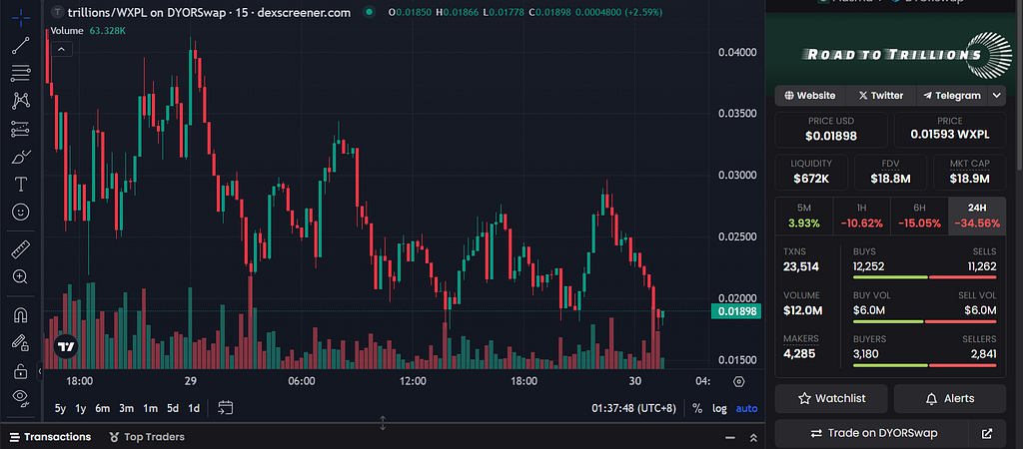1023x449 pixels.
Task: Click the LIQUIDITY $672K box
Action: 811,172
